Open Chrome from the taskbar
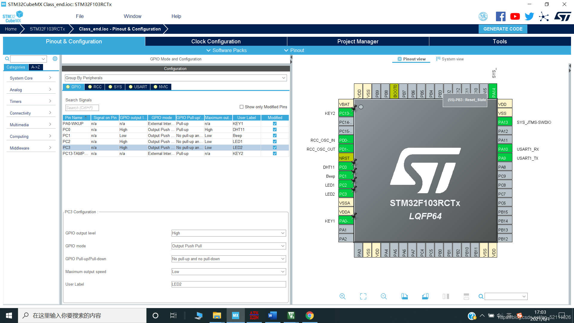The width and height of the screenshot is (574, 323). (x=310, y=316)
